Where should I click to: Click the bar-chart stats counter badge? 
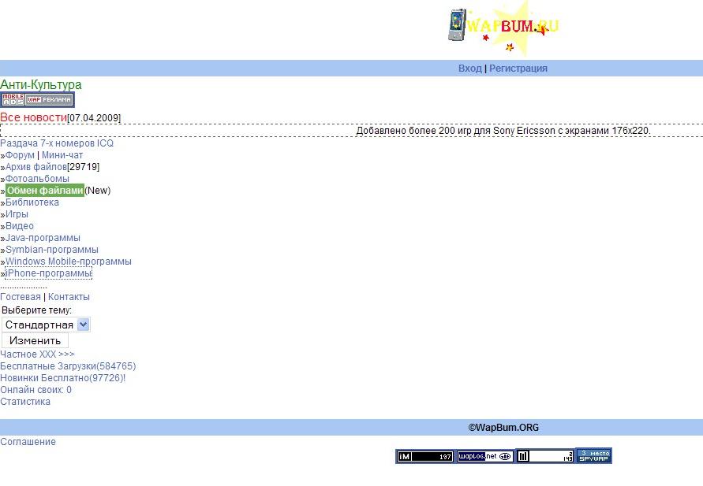click(545, 456)
